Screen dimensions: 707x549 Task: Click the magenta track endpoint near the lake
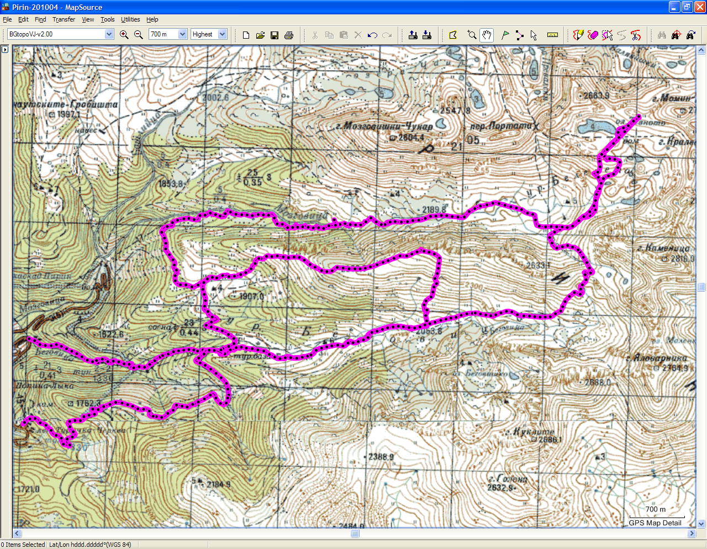pyautogui.click(x=639, y=117)
